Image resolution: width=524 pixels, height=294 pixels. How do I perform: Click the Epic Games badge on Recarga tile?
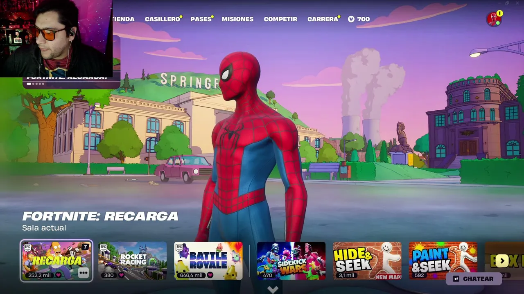28,247
